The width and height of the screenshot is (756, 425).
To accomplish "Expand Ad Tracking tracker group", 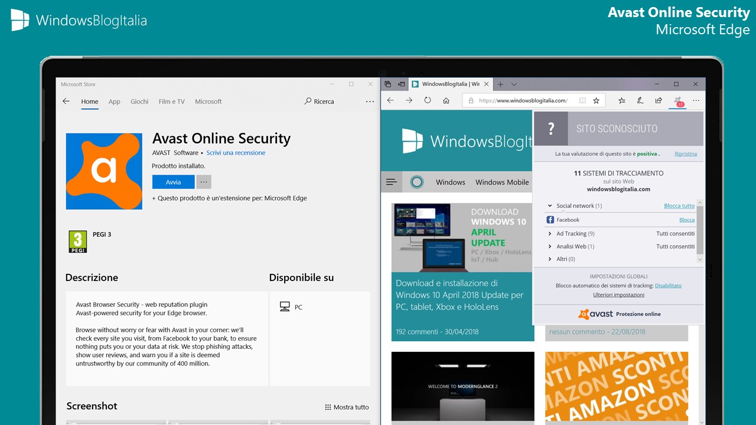I will 550,234.
